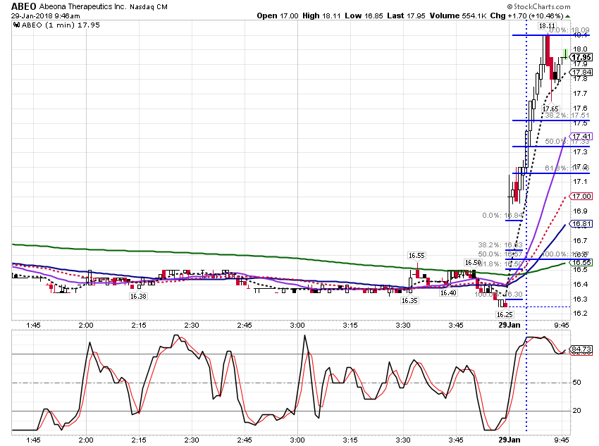Click the green 16.55 price tag on the right axis
Screen dimensions: 599x446
tap(581, 262)
